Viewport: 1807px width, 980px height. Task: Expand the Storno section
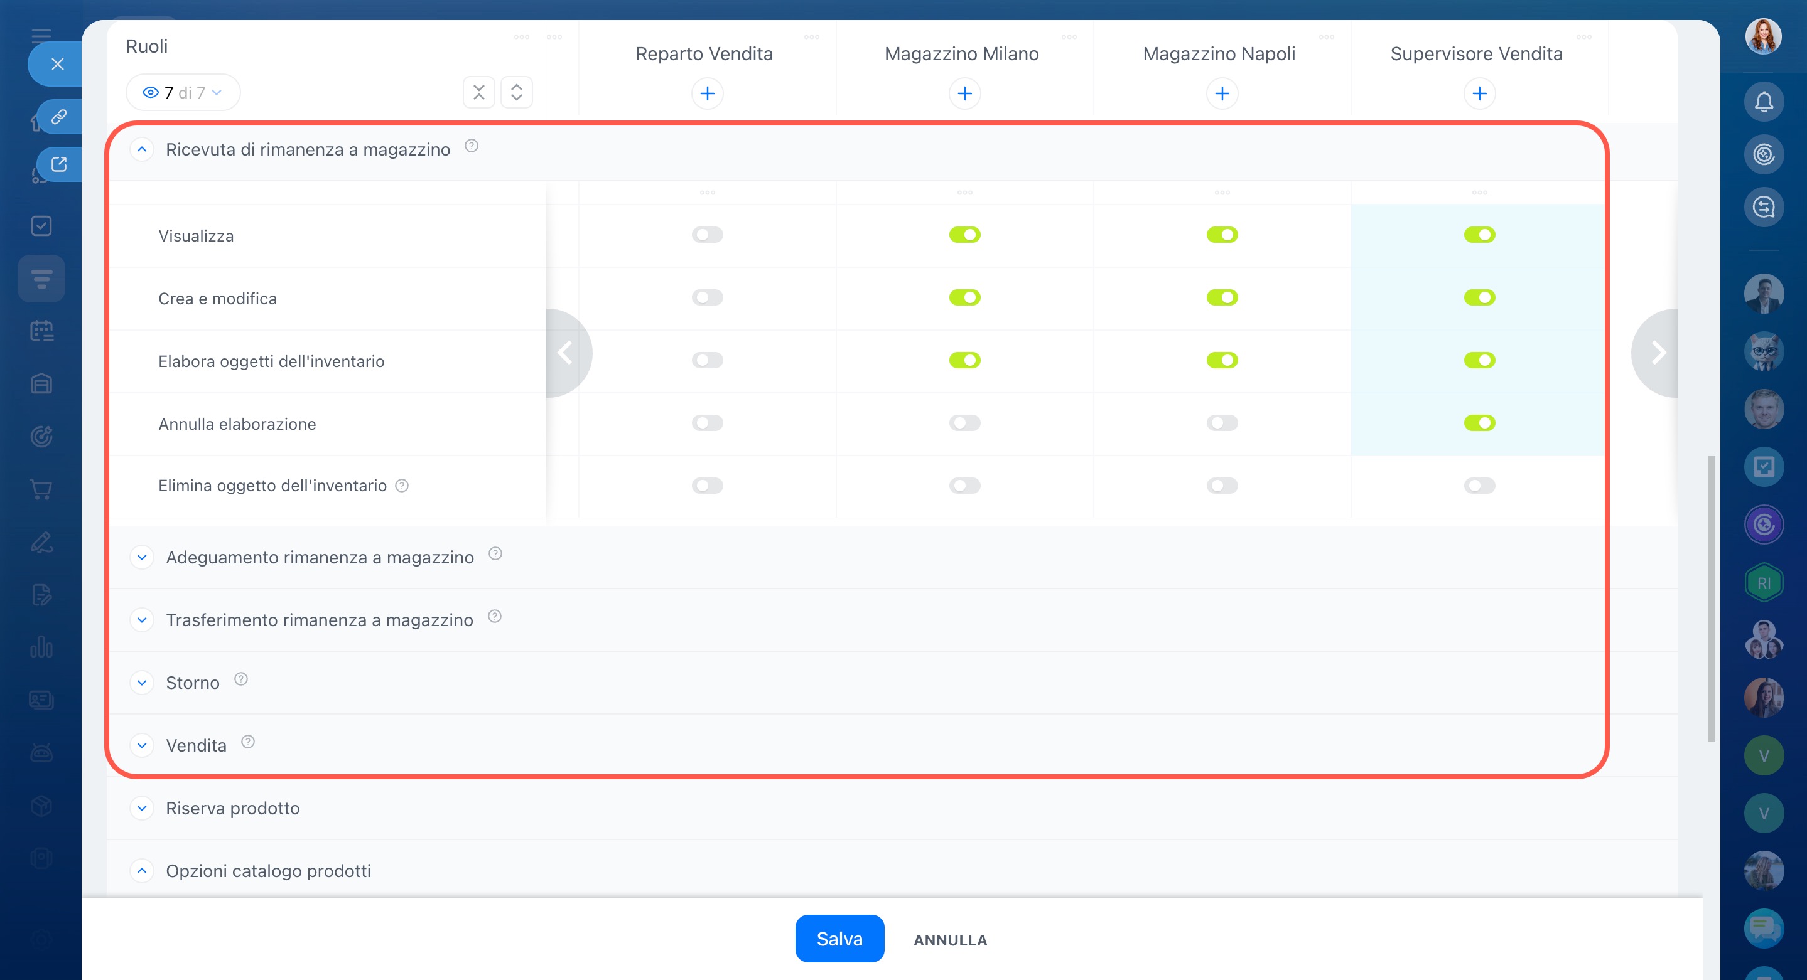[142, 683]
